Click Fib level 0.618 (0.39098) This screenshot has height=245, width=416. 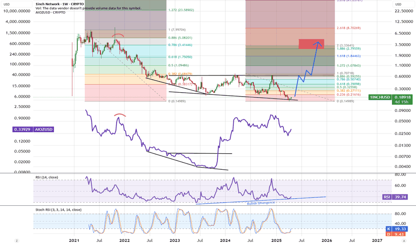point(349,84)
